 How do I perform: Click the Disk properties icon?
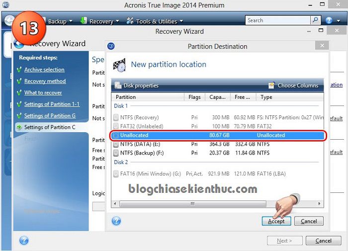click(118, 85)
